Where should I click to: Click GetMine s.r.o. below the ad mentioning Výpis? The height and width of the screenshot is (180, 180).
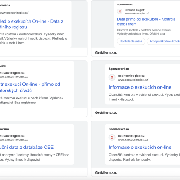(x=106, y=112)
